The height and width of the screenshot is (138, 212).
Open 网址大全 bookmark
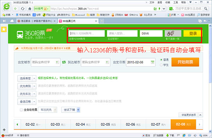49,15
